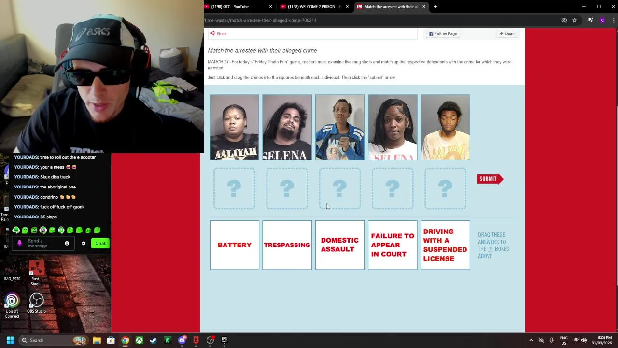618x348 pixels.
Task: Open Microsoft Store from the taskbar
Action: (111, 340)
